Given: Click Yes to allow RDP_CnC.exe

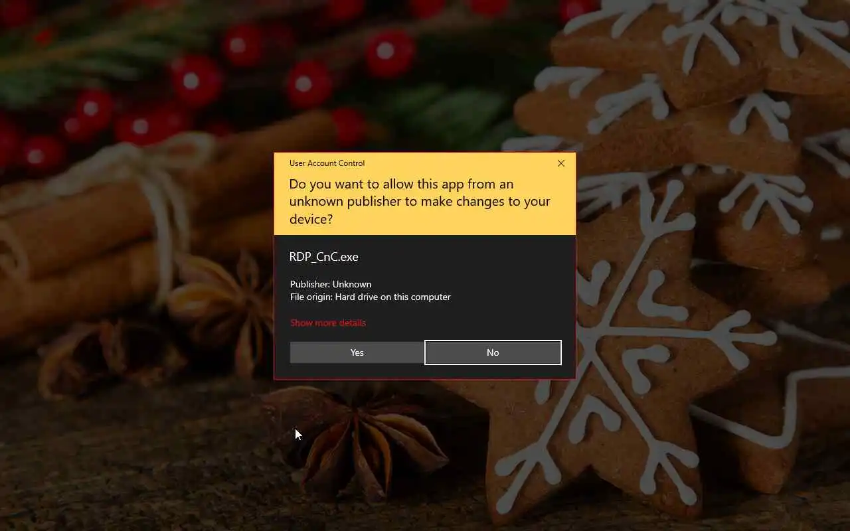Looking at the screenshot, I should (357, 352).
